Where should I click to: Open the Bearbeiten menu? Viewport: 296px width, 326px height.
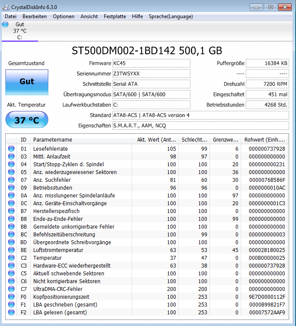point(35,16)
